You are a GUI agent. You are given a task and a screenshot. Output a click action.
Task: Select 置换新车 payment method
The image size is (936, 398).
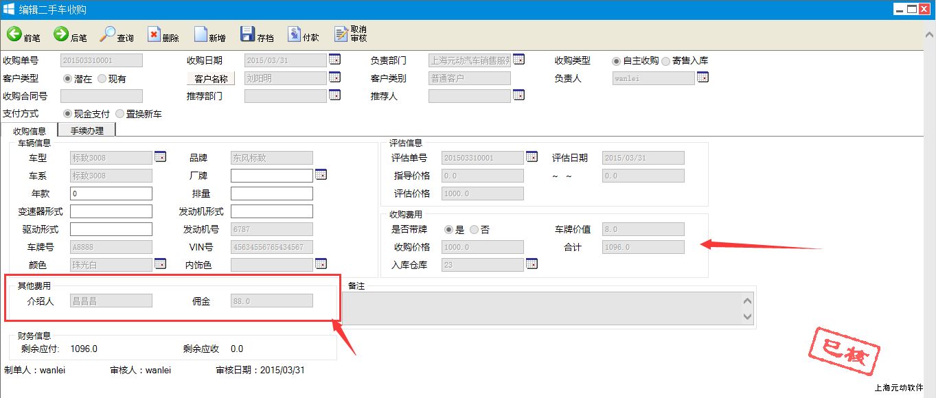pos(120,114)
